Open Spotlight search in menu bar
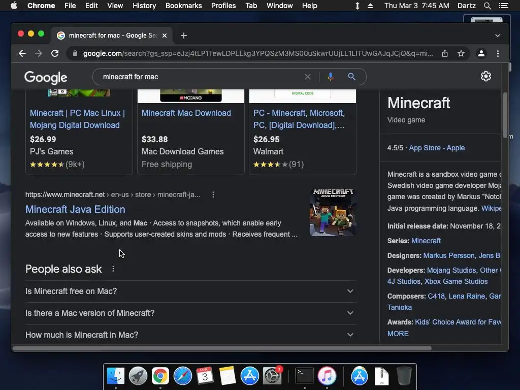 point(487,6)
